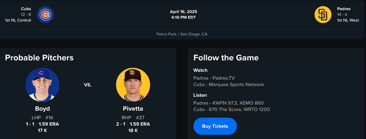Open Pivetta's pitcher headshot photo

click(133, 85)
